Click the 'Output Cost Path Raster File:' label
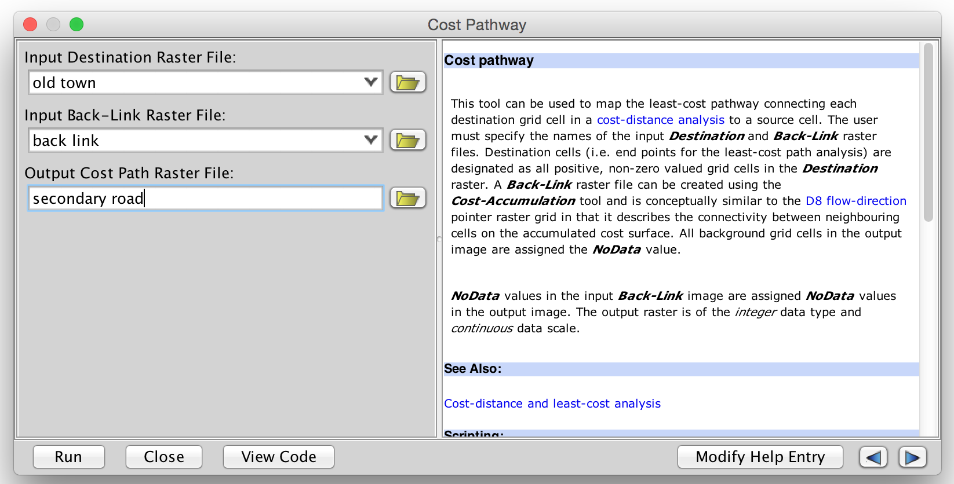This screenshot has height=484, width=954. [x=129, y=173]
